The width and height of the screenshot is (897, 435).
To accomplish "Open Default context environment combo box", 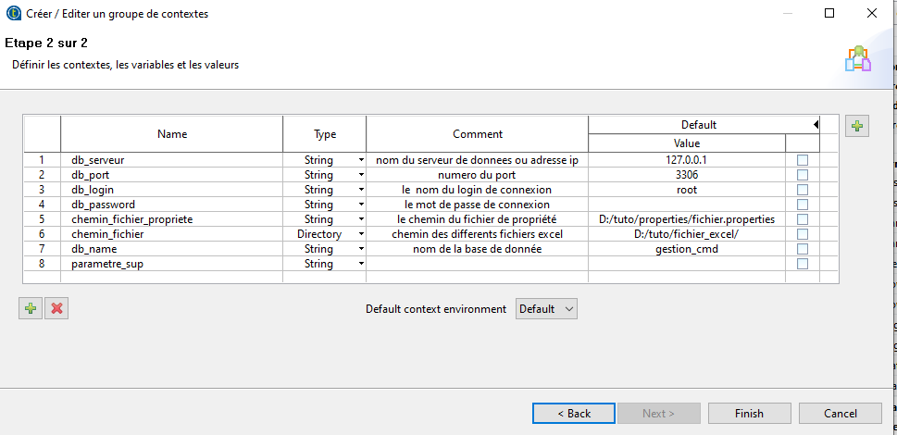I will 546,309.
